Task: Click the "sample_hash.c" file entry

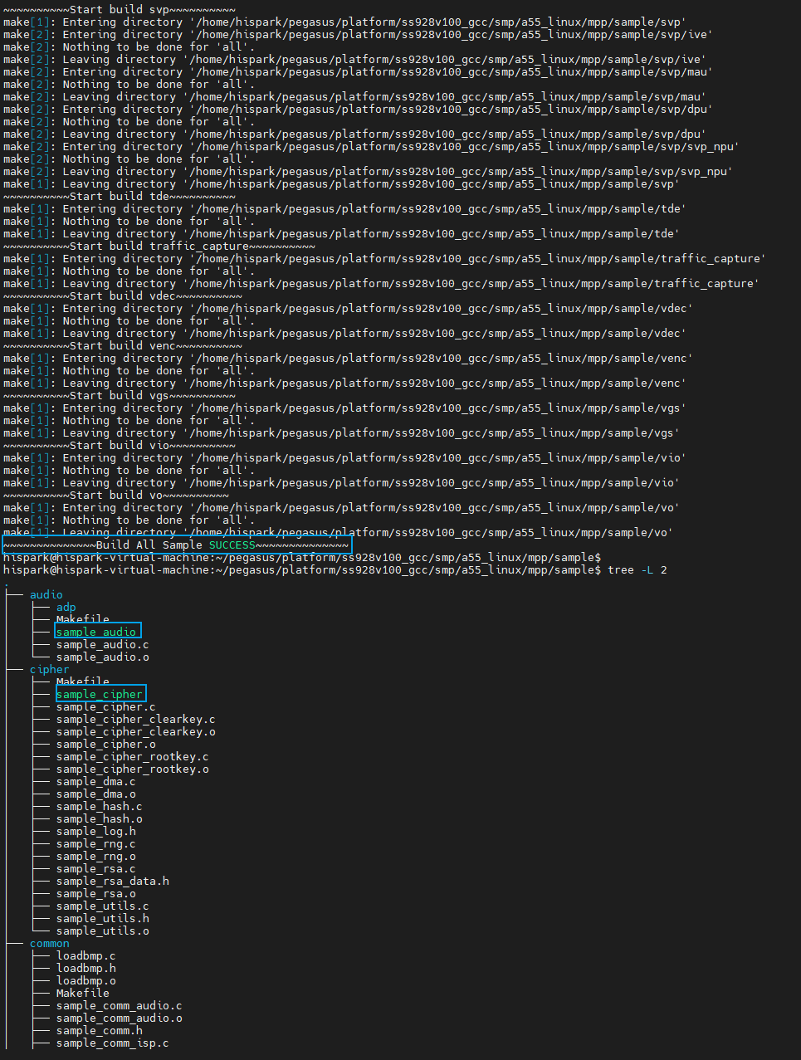Action: 100,806
